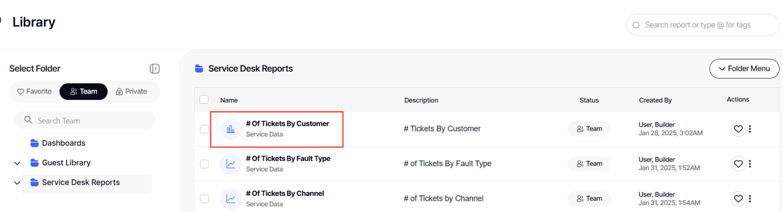This screenshot has width=783, height=212.
Task: Click the line chart icon for Tickets By Fault Type
Action: pos(230,164)
